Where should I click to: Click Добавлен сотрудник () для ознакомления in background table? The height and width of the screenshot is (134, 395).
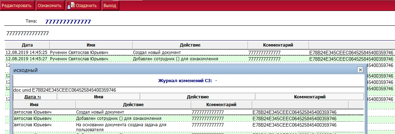click(175, 59)
